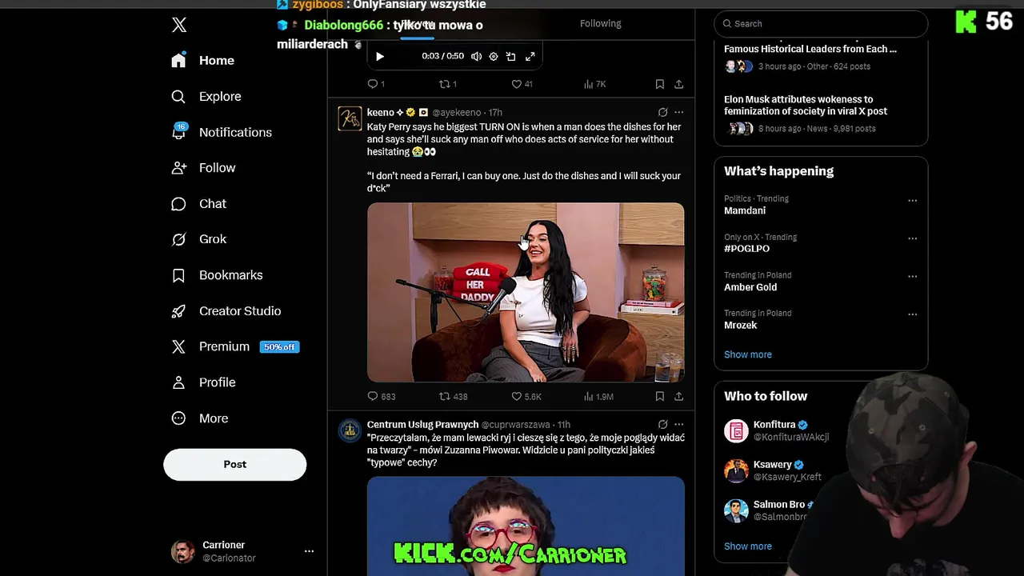The width and height of the screenshot is (1024, 576).
Task: Open the More menu in the sidebar
Action: coord(200,418)
